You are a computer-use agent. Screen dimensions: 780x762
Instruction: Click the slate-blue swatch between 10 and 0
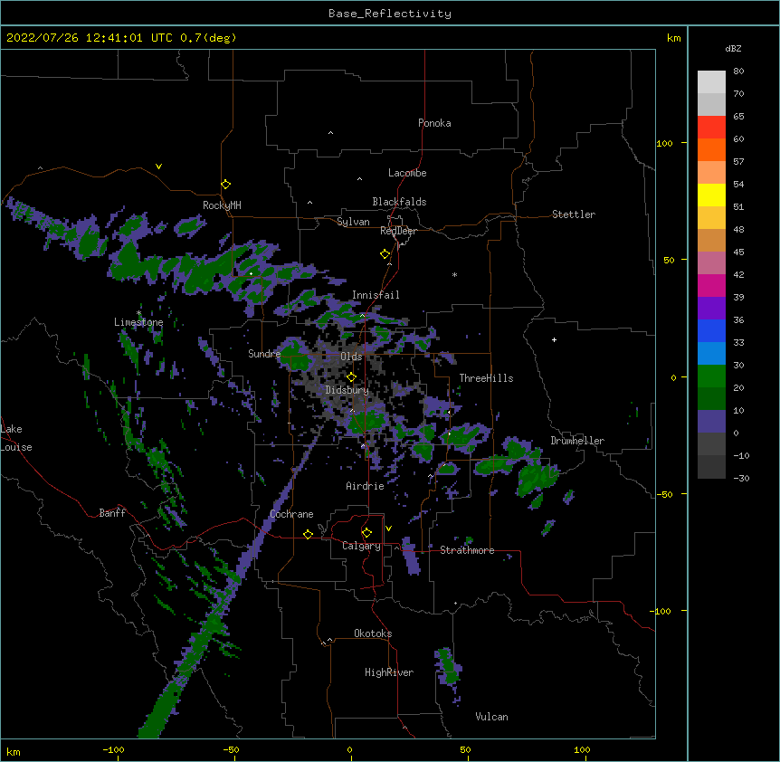711,422
